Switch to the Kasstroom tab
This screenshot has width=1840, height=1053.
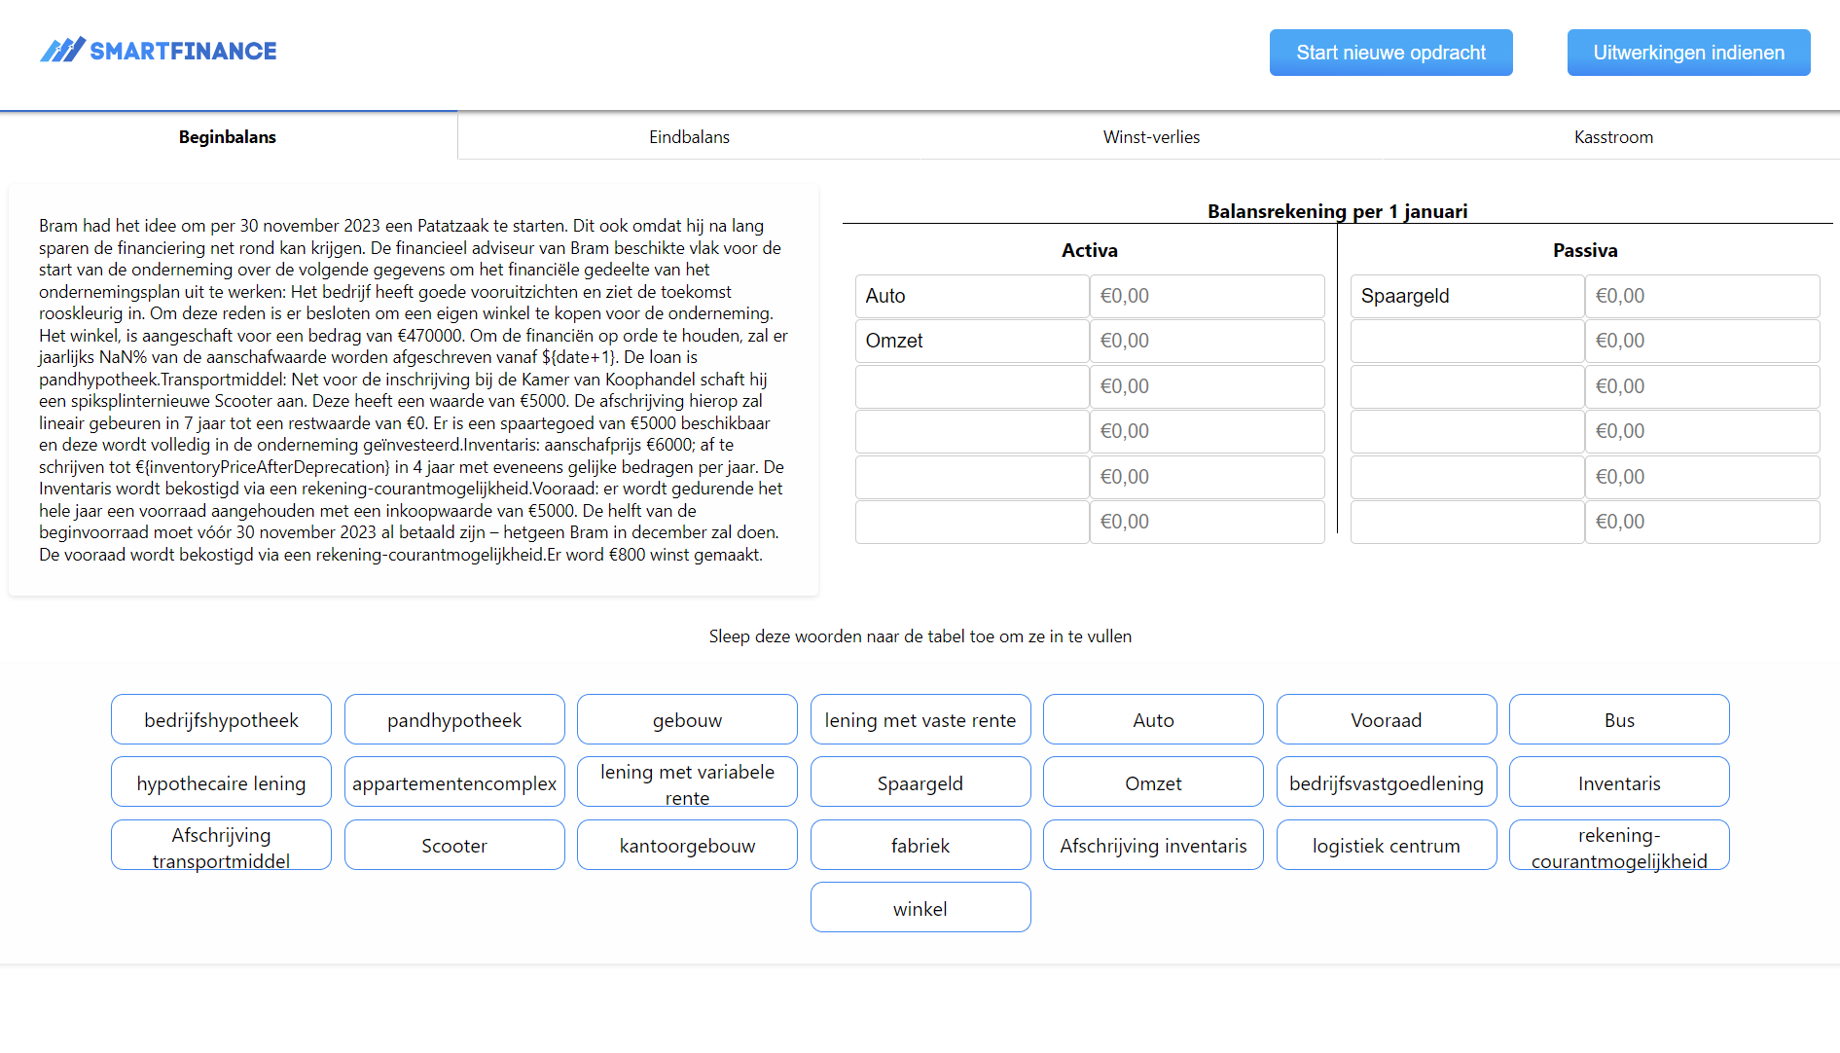(x=1613, y=136)
